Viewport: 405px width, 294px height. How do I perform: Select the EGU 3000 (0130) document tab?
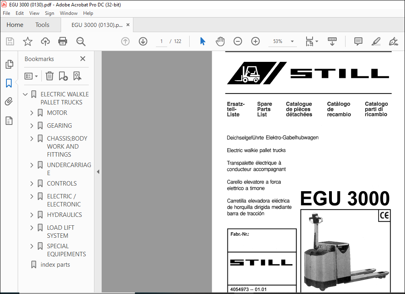click(x=97, y=25)
